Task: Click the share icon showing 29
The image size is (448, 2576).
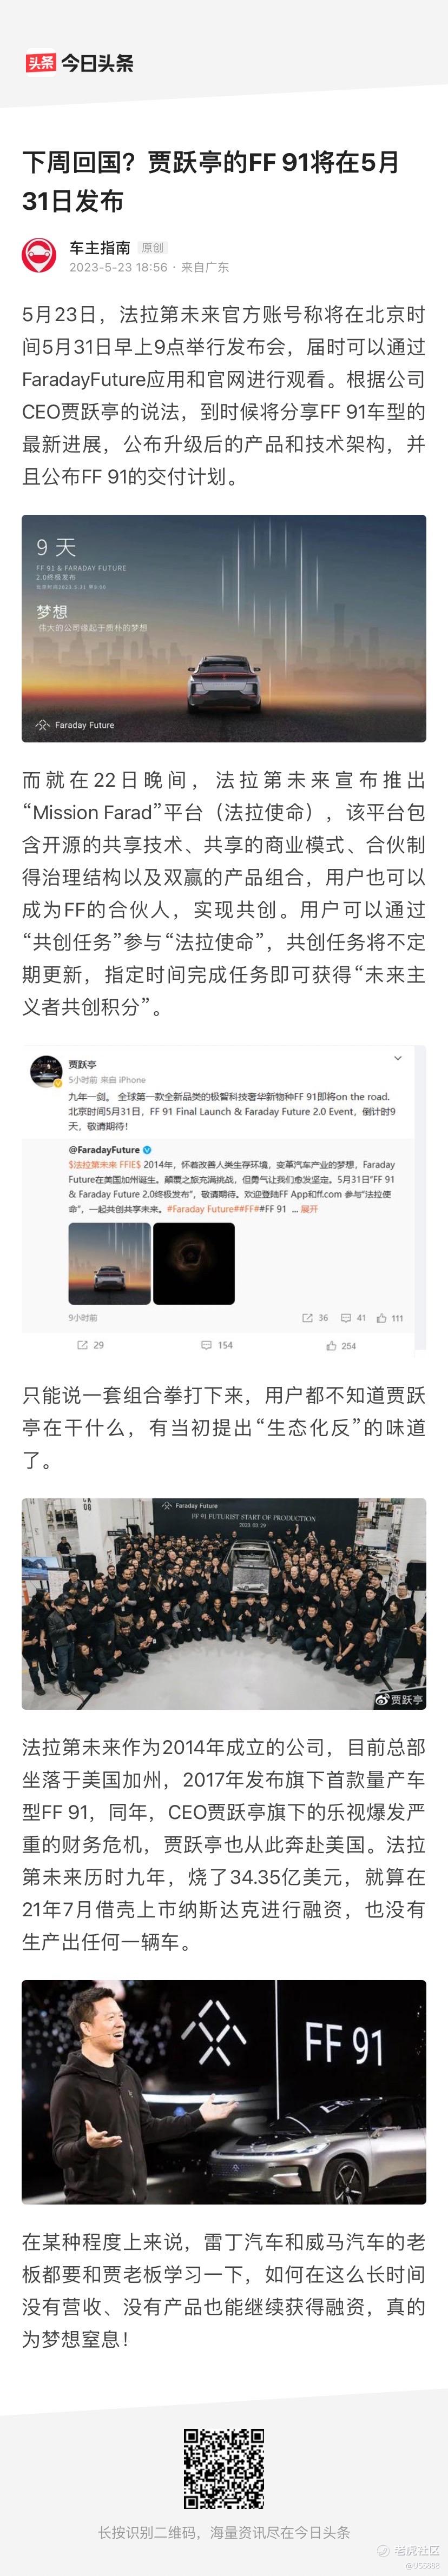Action: pyautogui.click(x=90, y=1345)
